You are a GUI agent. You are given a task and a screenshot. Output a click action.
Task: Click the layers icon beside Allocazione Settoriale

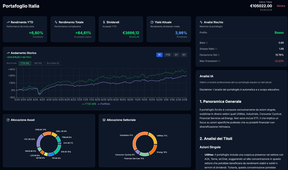tap(103, 120)
